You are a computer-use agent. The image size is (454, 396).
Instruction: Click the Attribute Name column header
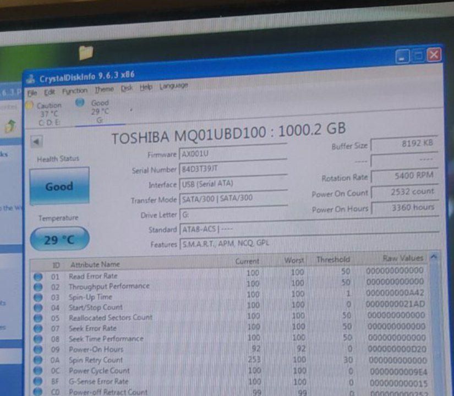95,265
